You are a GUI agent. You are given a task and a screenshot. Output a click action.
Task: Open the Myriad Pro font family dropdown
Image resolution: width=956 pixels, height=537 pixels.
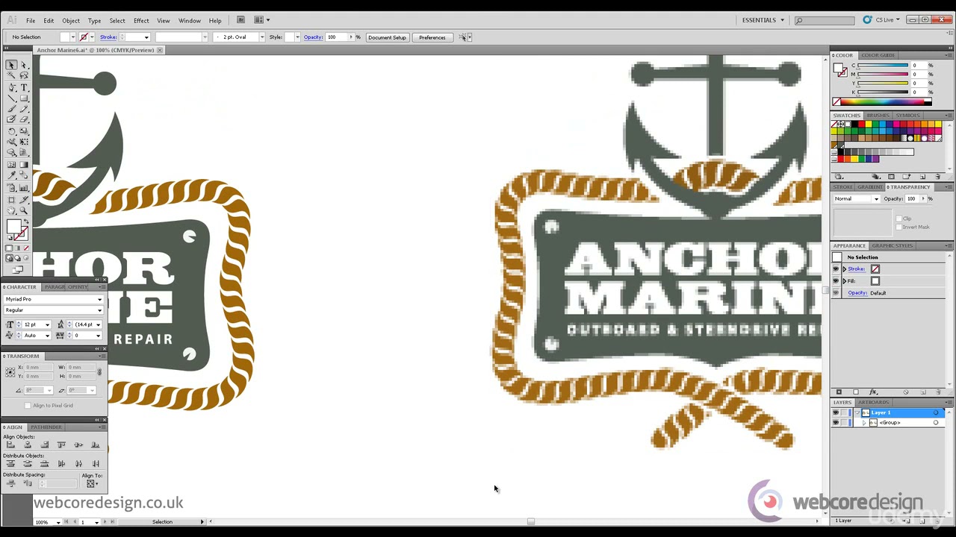tap(99, 299)
